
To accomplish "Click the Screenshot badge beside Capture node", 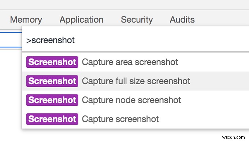I will point(52,100).
